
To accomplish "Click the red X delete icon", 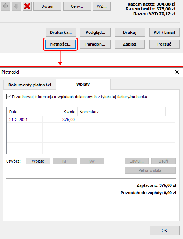I will pos(27,6).
